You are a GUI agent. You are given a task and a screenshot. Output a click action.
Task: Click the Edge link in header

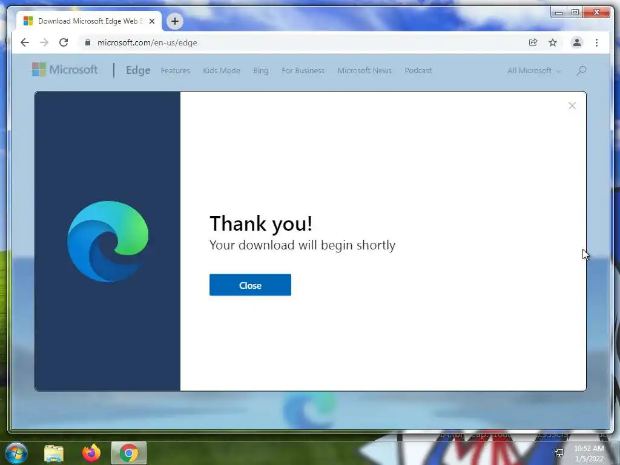pyautogui.click(x=138, y=70)
